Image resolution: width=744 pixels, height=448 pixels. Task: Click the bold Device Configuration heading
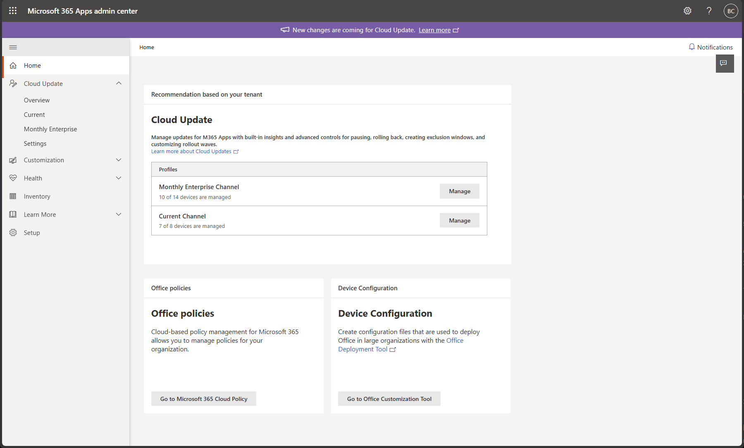point(385,313)
